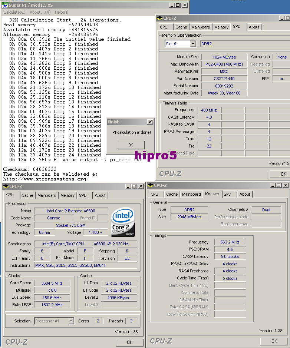Viewport: 290px width, 348px height.
Task: Click the Channels # value Dual
Action: point(267,210)
